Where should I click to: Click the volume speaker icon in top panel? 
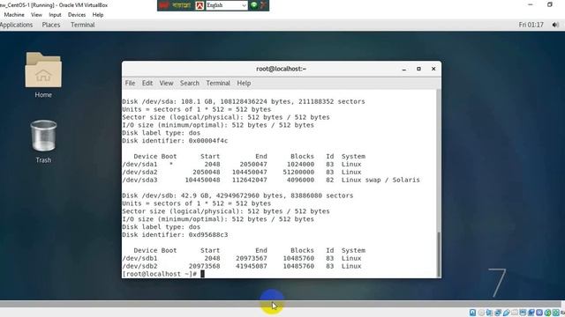click(555, 25)
